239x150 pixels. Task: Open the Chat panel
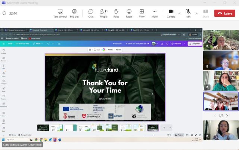(91, 13)
